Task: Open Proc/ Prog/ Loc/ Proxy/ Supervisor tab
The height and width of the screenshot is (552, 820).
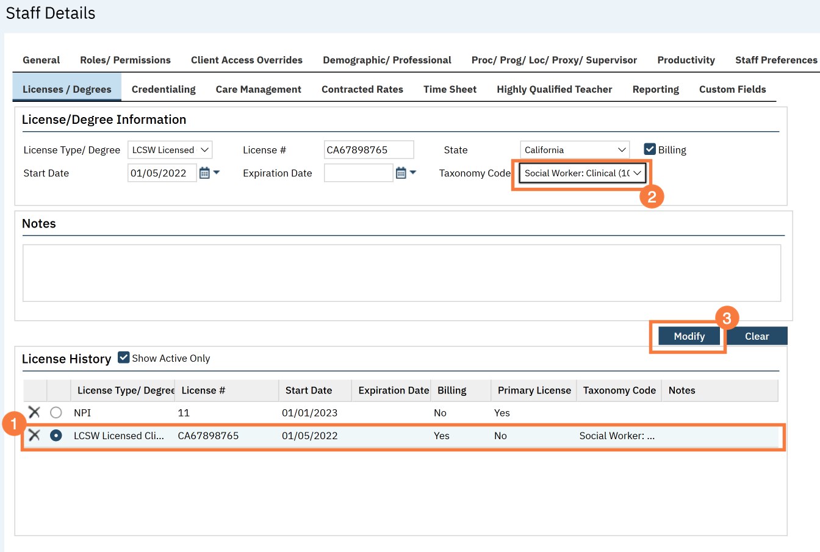Action: pyautogui.click(x=554, y=60)
